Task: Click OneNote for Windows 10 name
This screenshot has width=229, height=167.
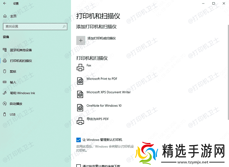Action: point(104,106)
